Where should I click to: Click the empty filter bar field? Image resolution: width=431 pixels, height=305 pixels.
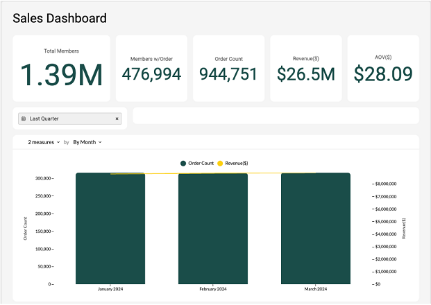(x=276, y=116)
